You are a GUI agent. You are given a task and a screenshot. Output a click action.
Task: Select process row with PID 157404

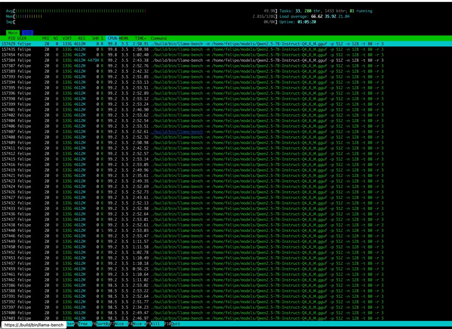[226, 121]
